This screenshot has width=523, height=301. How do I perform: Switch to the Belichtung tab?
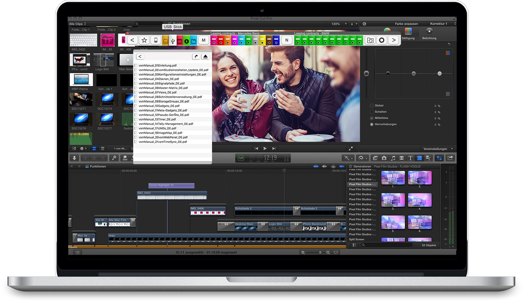point(429,34)
